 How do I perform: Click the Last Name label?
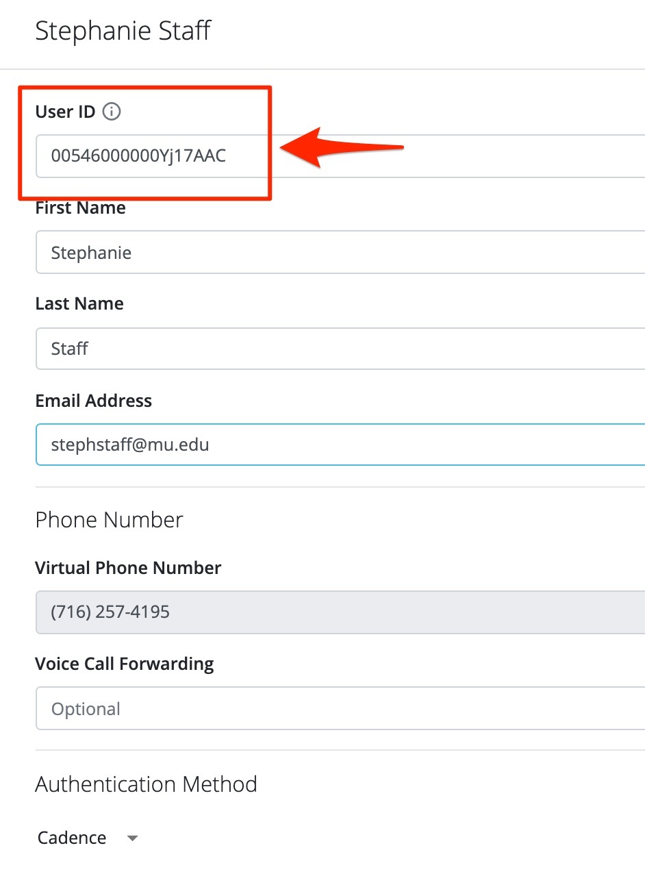79,304
